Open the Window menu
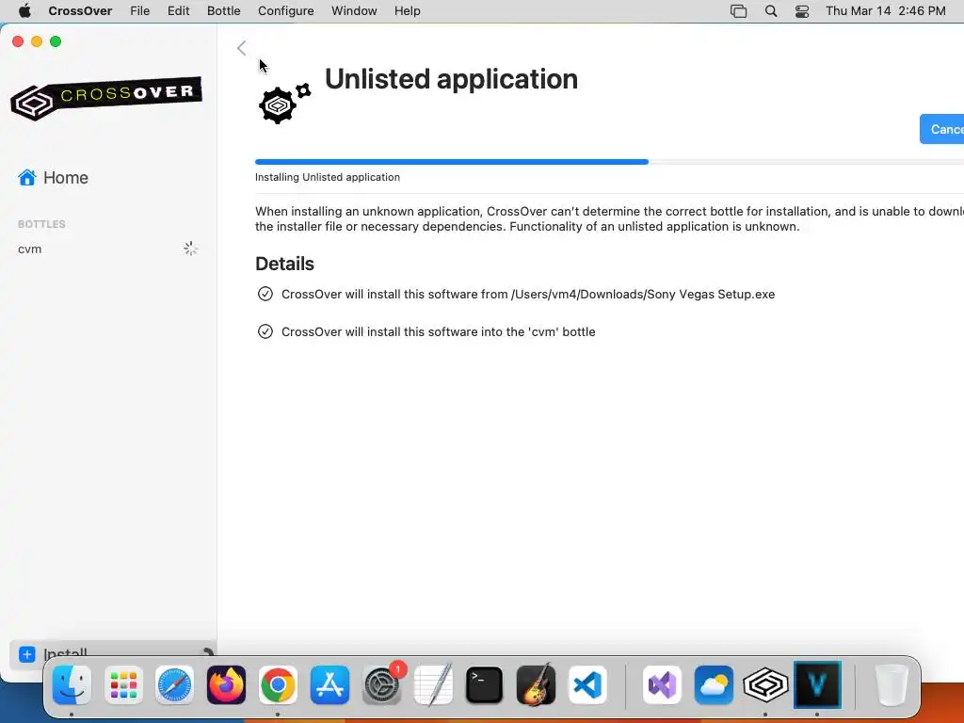964x723 pixels. [354, 11]
